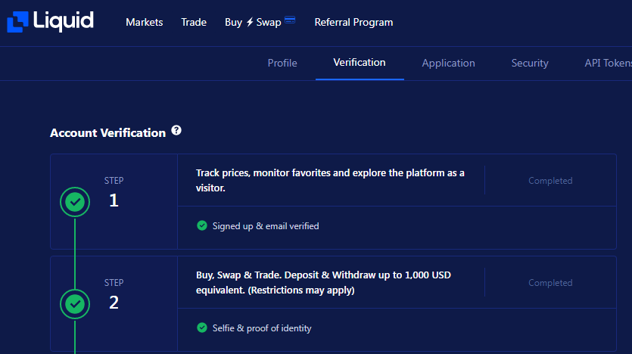Switch to the Application tab

(448, 64)
